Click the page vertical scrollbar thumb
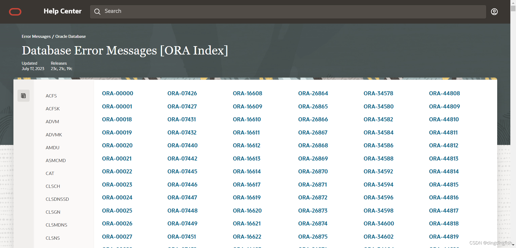The image size is (516, 248). point(513,8)
